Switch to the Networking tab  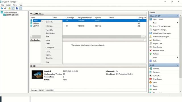coord(49,90)
